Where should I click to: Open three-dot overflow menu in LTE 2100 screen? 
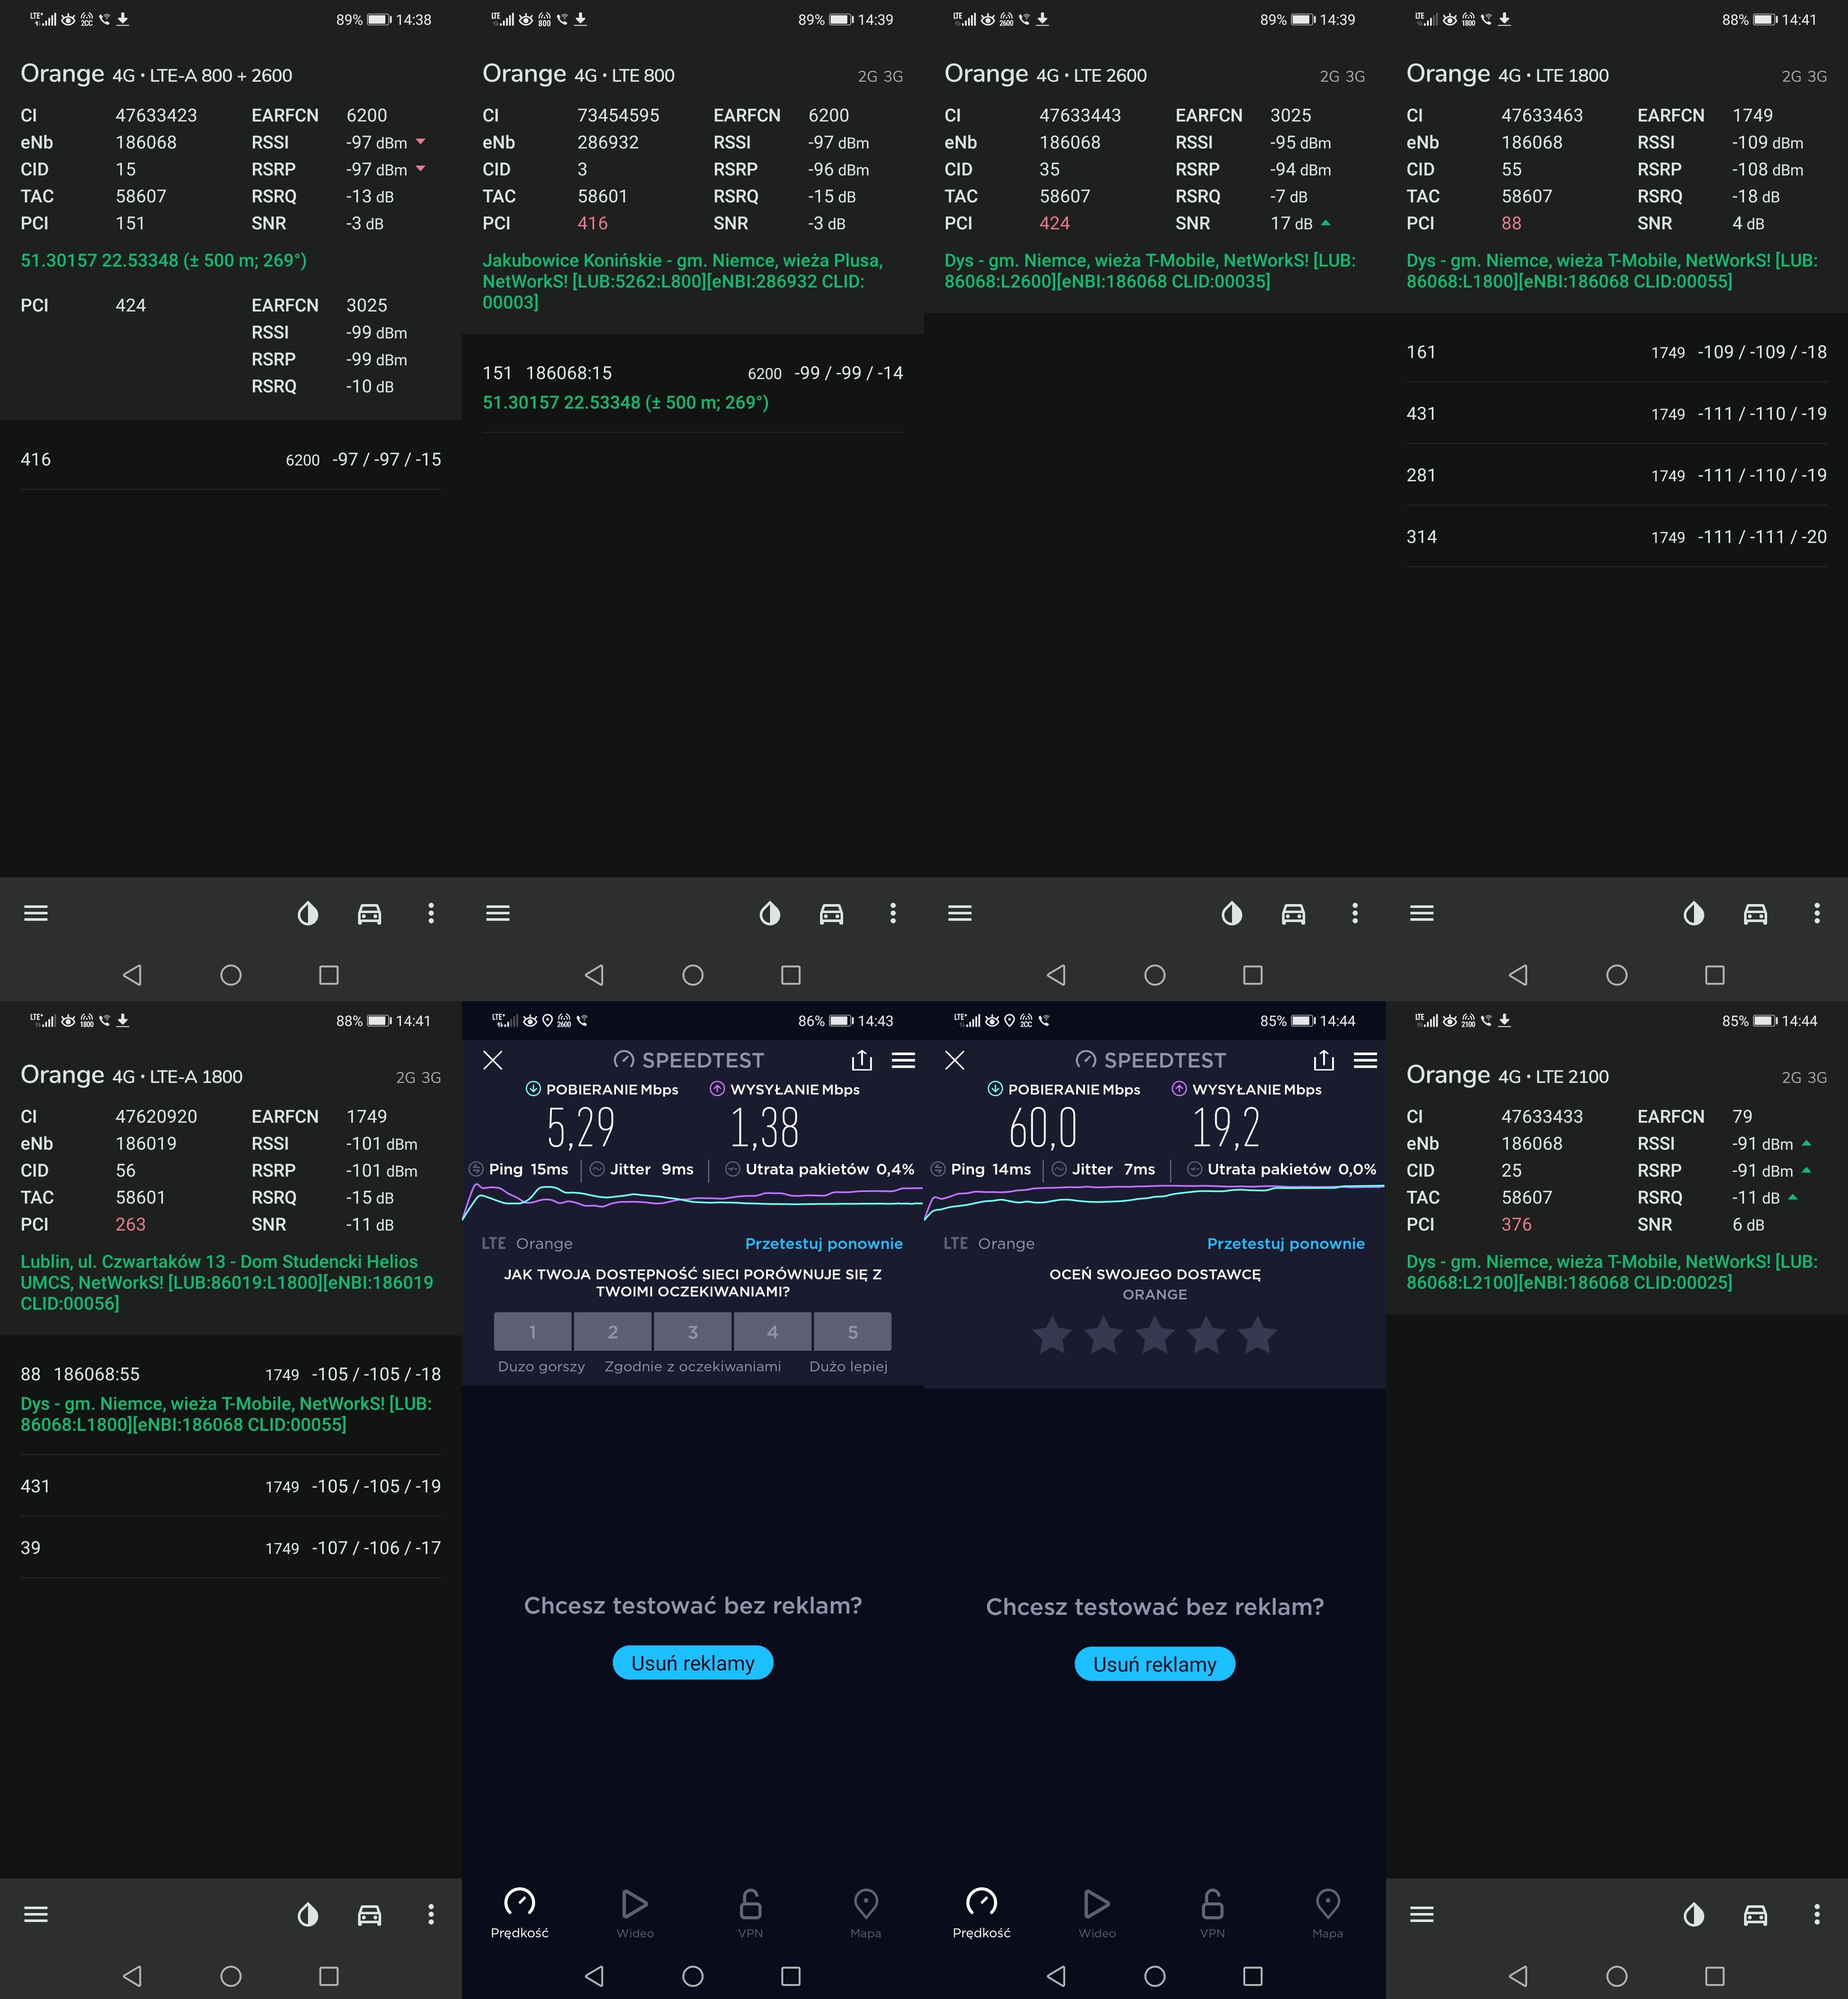click(1817, 1914)
